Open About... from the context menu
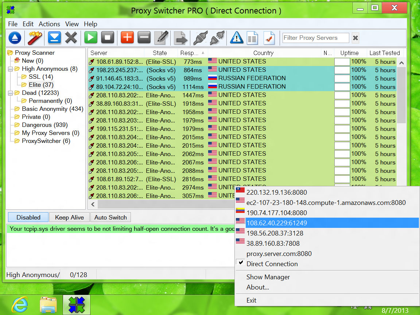Image resolution: width=420 pixels, height=315 pixels. click(x=327, y=287)
